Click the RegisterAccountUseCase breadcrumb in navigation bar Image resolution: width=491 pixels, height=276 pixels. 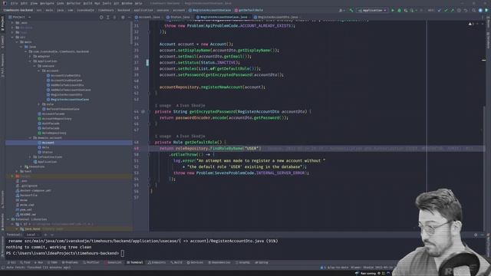coord(209,10)
